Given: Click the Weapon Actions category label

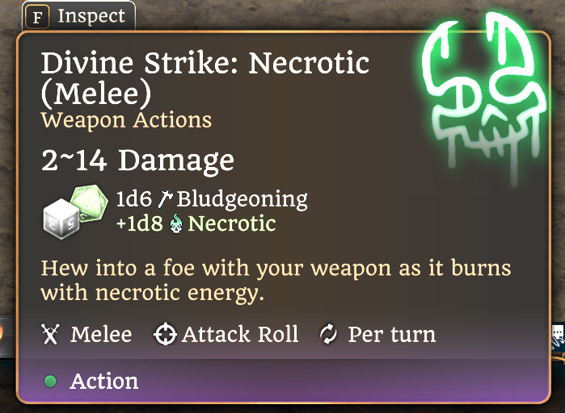Looking at the screenshot, I should (x=126, y=120).
